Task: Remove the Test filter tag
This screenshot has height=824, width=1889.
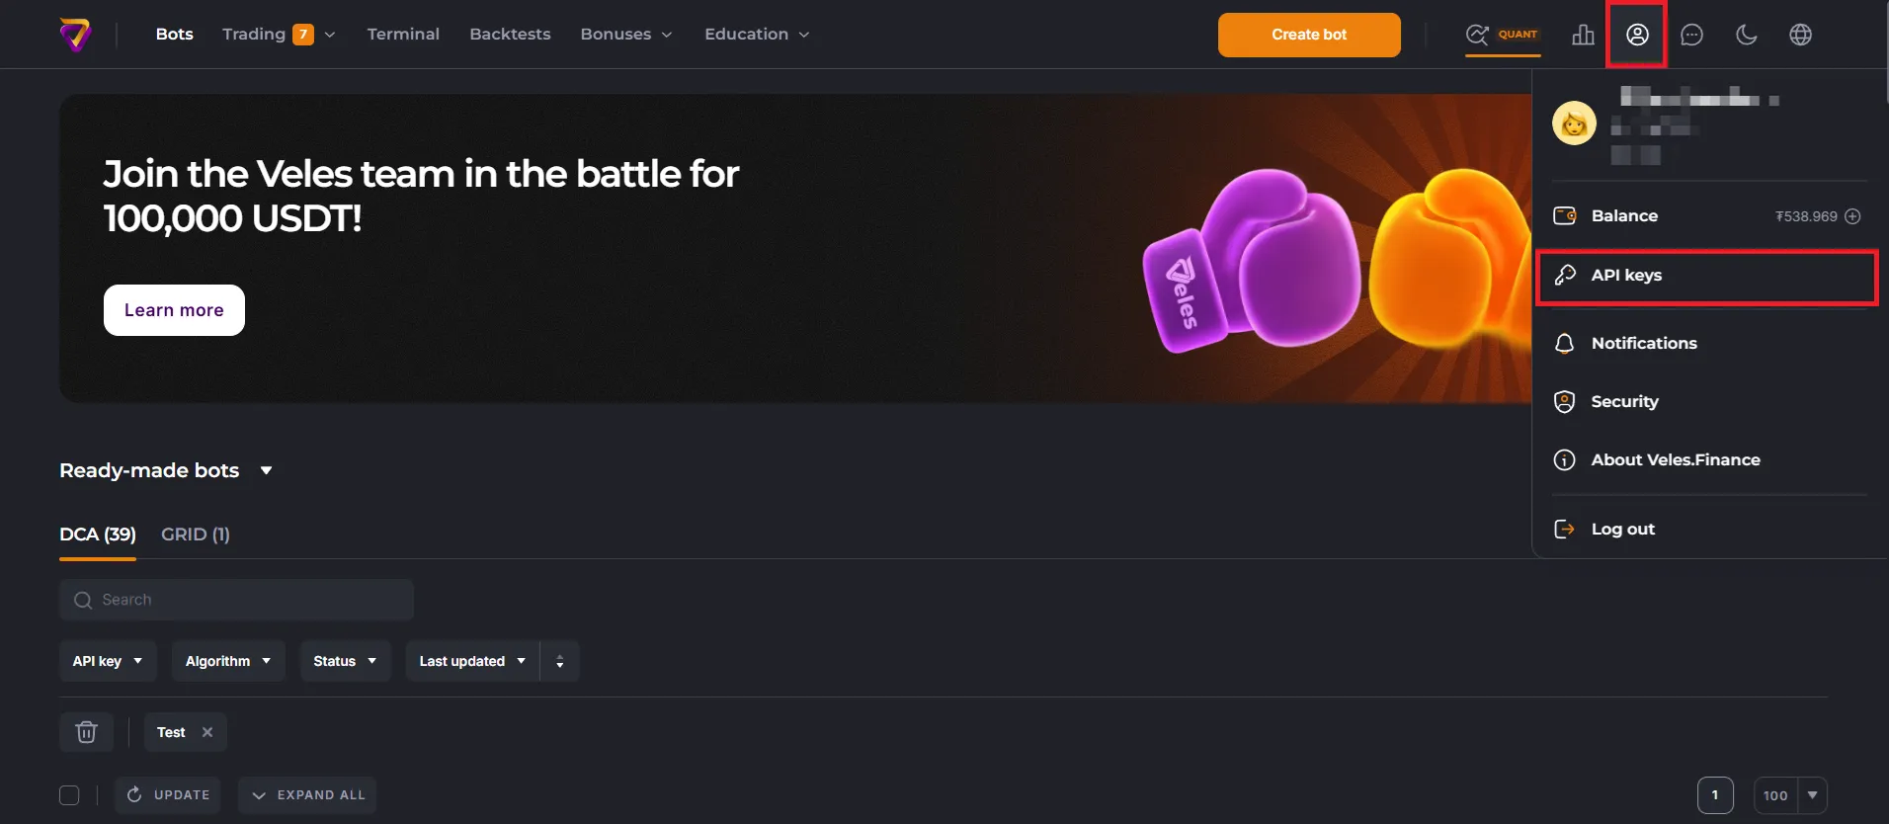Action: (x=207, y=732)
